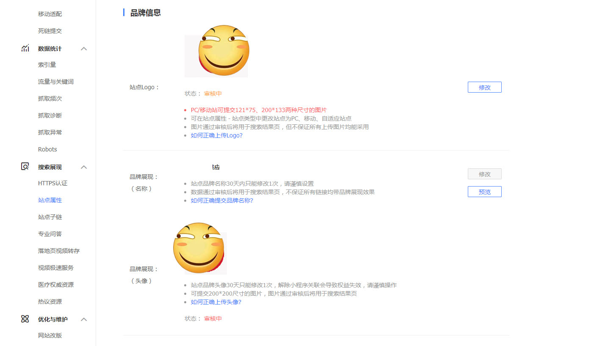Click the 预览 button
Image resolution: width=591 pixels, height=346 pixels.
coord(485,192)
